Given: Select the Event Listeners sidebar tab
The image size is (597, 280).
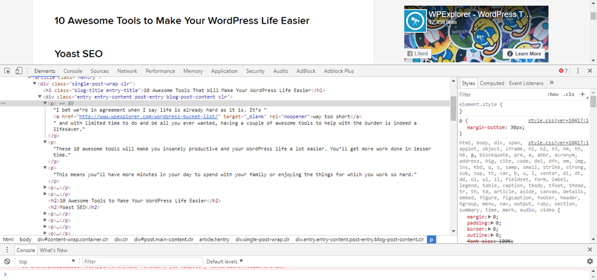Looking at the screenshot, I should point(526,83).
